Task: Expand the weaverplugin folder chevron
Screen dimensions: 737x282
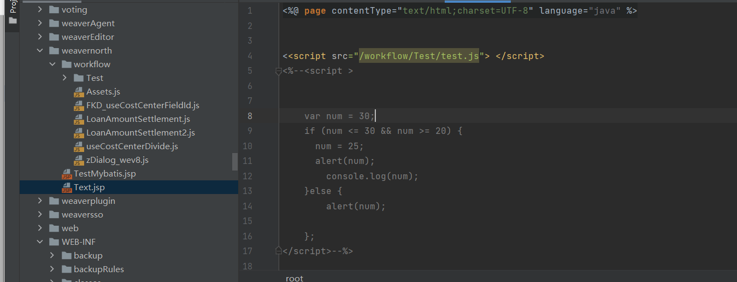Action: pyautogui.click(x=40, y=201)
